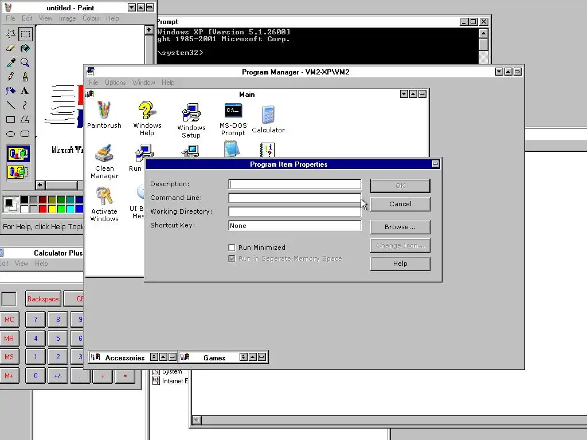Click the Help button in Program Item Properties

(x=400, y=264)
